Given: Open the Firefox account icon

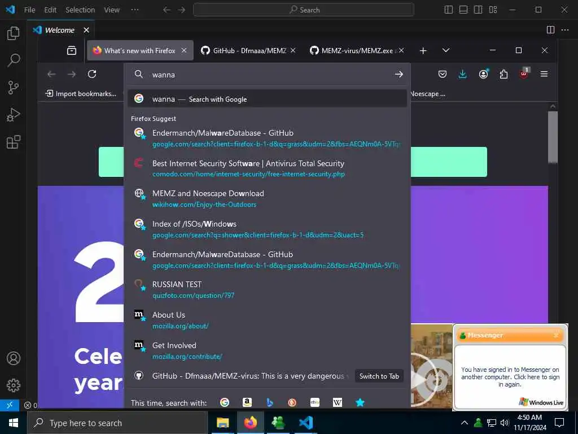Looking at the screenshot, I should (x=483, y=74).
